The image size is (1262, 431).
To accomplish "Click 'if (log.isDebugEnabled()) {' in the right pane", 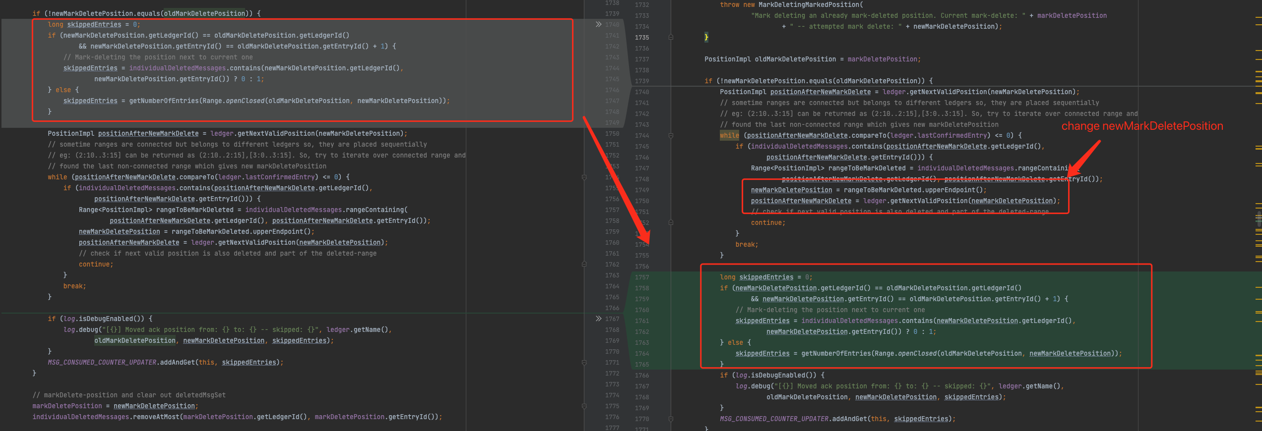I will 772,375.
